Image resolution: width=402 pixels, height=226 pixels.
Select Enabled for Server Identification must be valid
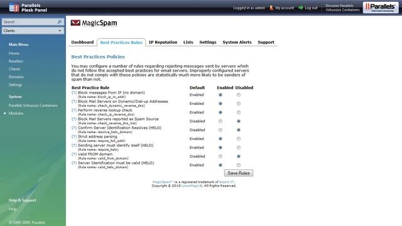220,165
